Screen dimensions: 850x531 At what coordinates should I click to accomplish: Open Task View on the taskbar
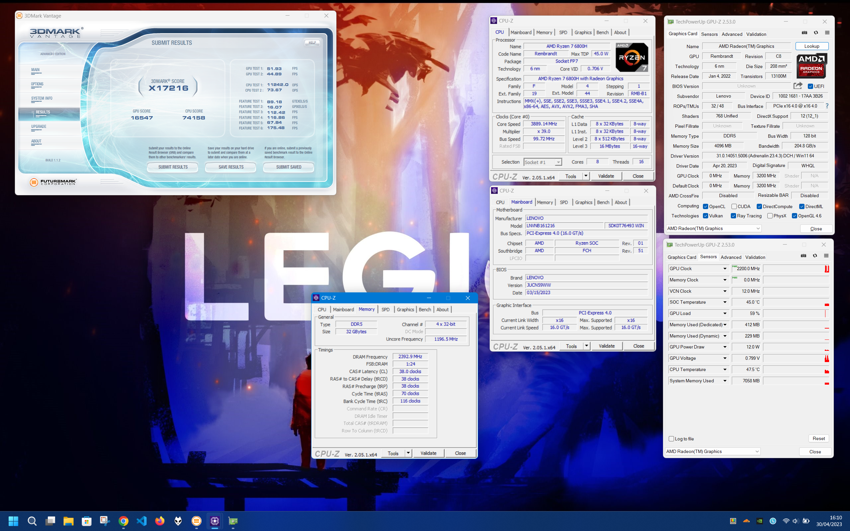pyautogui.click(x=50, y=521)
